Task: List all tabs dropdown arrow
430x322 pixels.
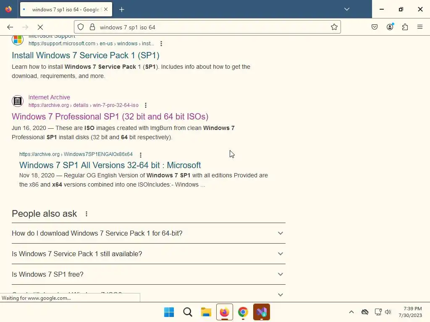Action: coord(347,9)
